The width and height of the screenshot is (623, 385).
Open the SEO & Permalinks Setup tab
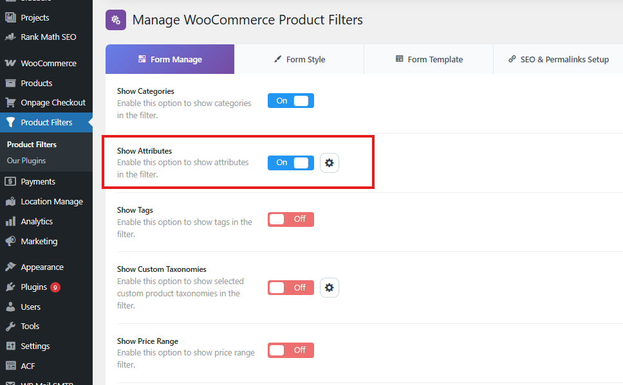point(558,59)
